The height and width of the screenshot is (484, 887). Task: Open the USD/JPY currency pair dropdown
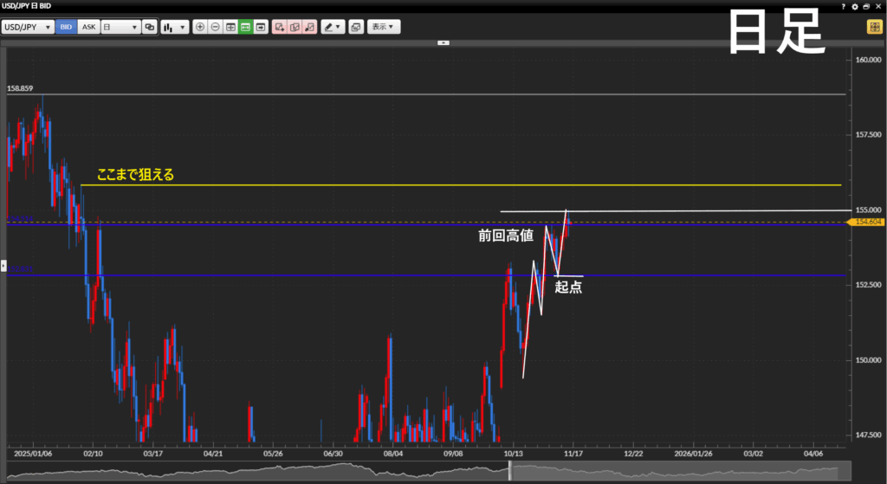coord(27,27)
